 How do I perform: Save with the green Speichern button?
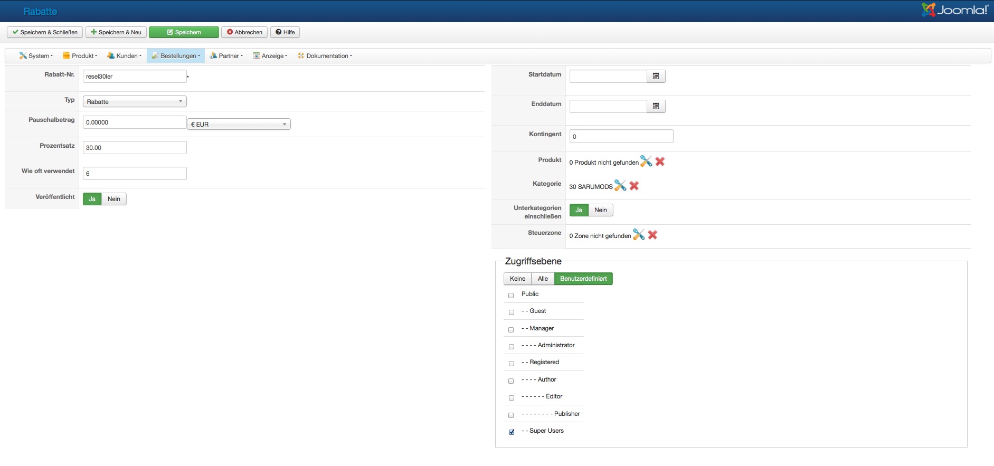tap(184, 32)
